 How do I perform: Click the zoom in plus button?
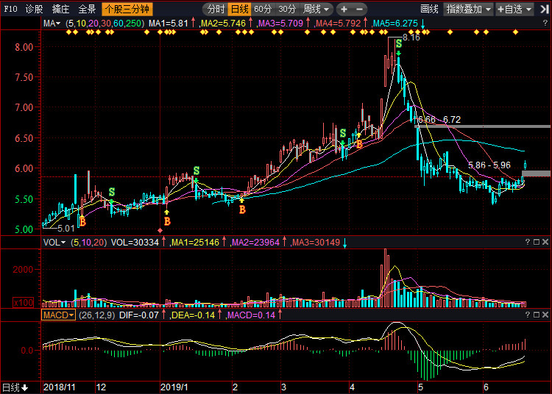click(344, 10)
